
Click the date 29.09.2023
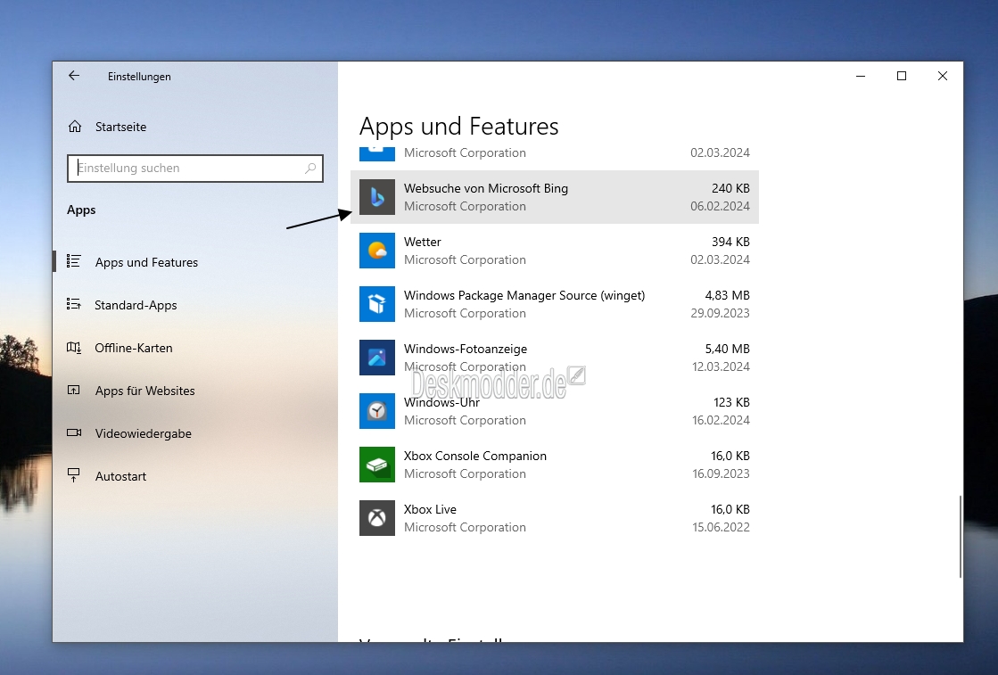click(x=720, y=313)
